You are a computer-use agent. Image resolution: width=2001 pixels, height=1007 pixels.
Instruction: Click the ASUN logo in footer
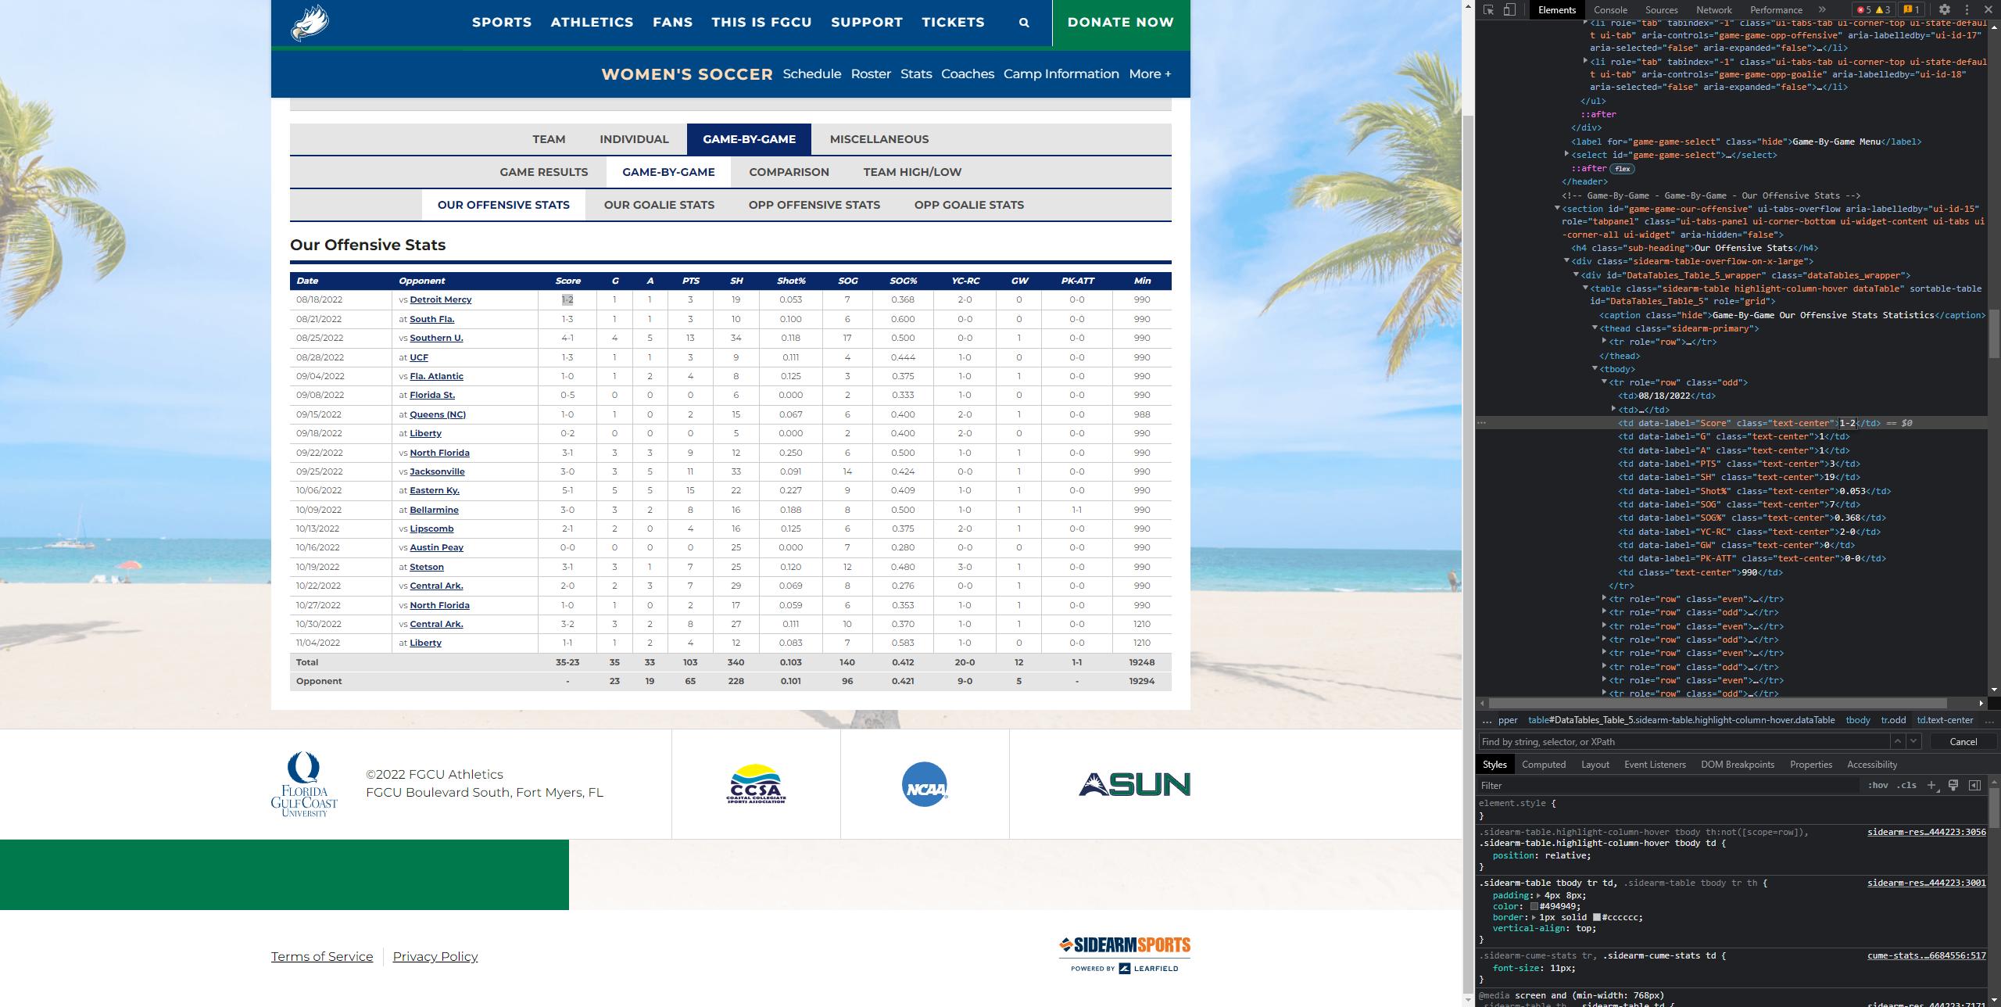click(x=1134, y=784)
